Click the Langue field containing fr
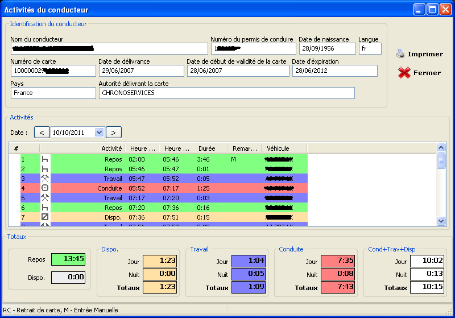455x318 pixels. point(370,49)
